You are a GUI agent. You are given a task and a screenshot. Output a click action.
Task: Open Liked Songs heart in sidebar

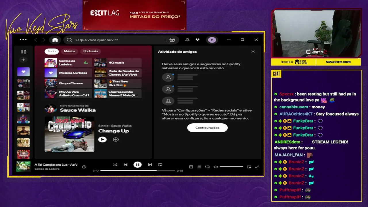pyautogui.click(x=23, y=72)
